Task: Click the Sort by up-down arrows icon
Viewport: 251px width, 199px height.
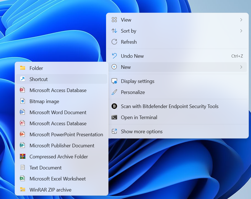Action: (x=114, y=31)
